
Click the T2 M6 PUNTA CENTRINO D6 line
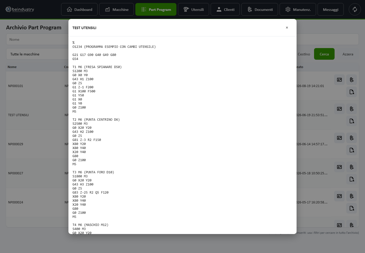tap(96, 119)
